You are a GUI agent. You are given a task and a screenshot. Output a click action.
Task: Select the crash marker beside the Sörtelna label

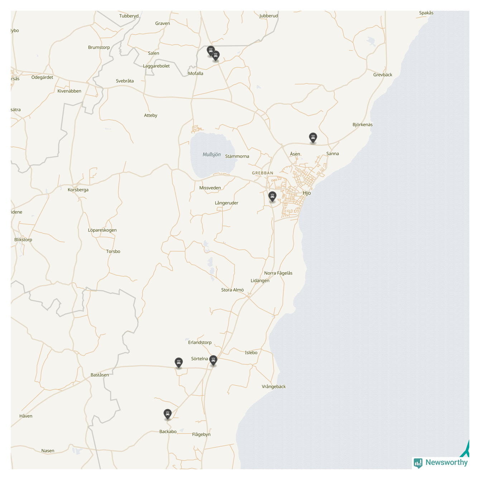tap(213, 360)
